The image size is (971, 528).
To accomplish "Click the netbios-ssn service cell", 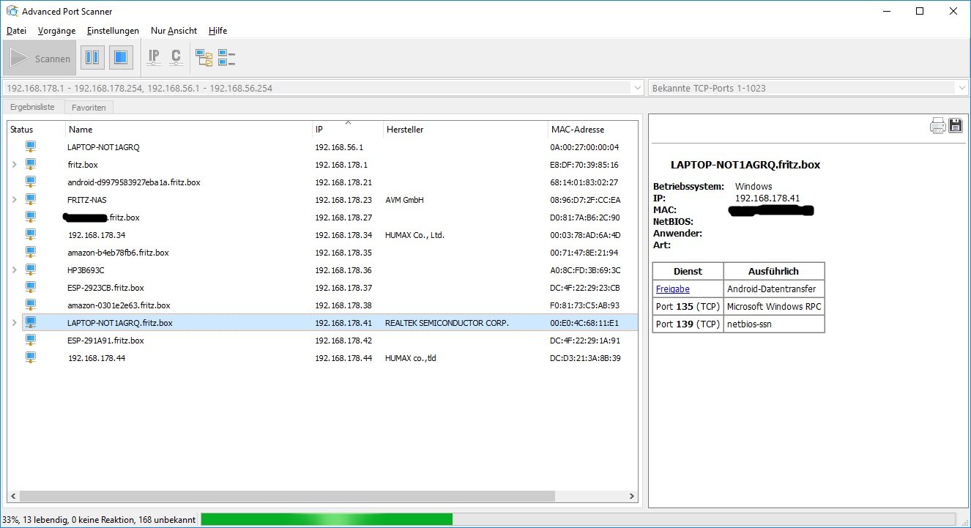I will 774,324.
